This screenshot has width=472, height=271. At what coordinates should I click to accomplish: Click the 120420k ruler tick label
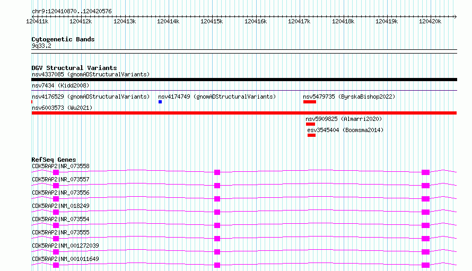coord(430,21)
